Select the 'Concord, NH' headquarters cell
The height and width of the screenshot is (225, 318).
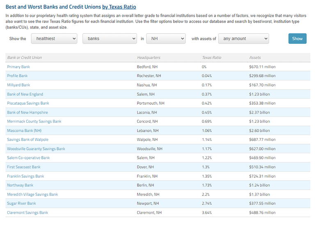147,121
